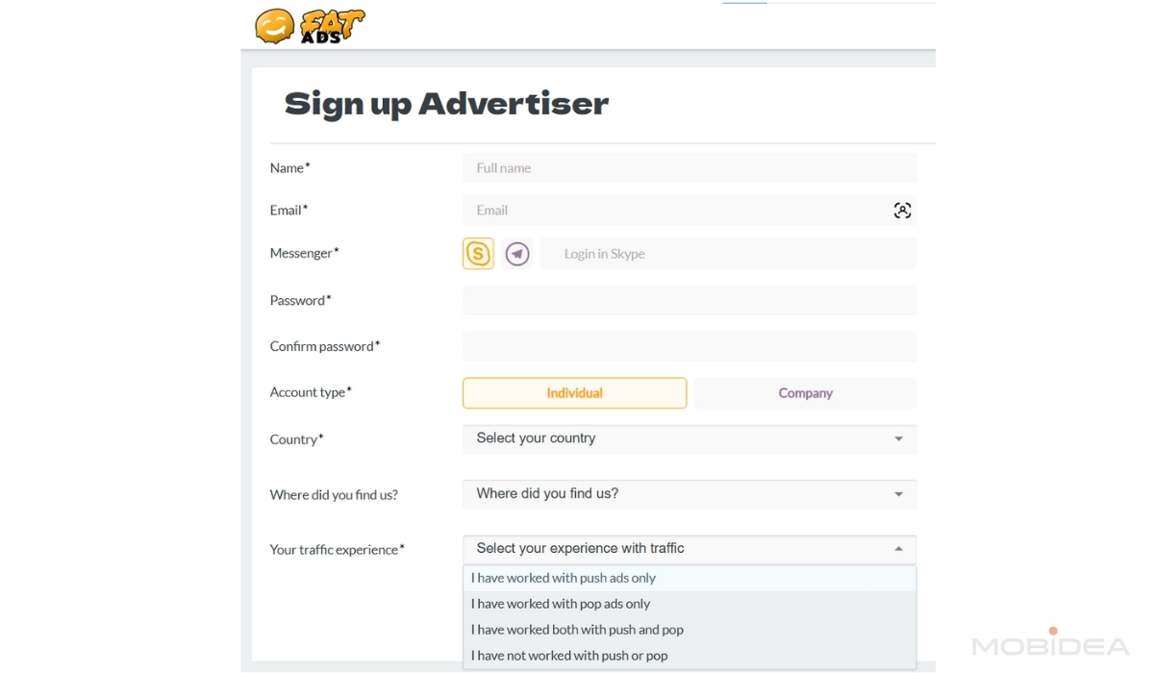
Task: Select I have worked with push ads only
Action: tap(690, 578)
